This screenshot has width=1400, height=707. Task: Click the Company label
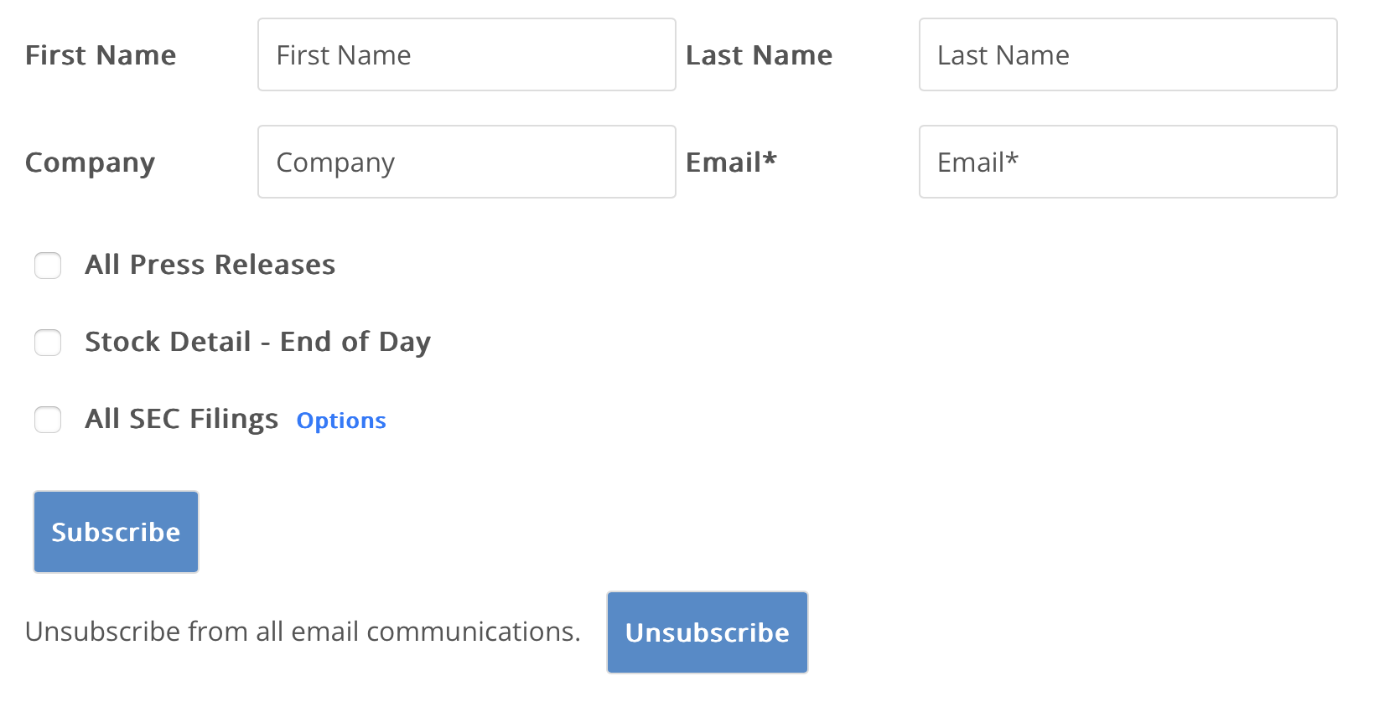90,163
